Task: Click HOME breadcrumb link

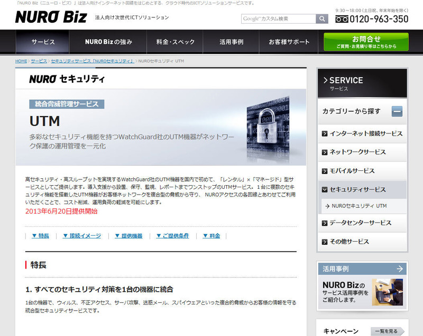Action: (21, 61)
